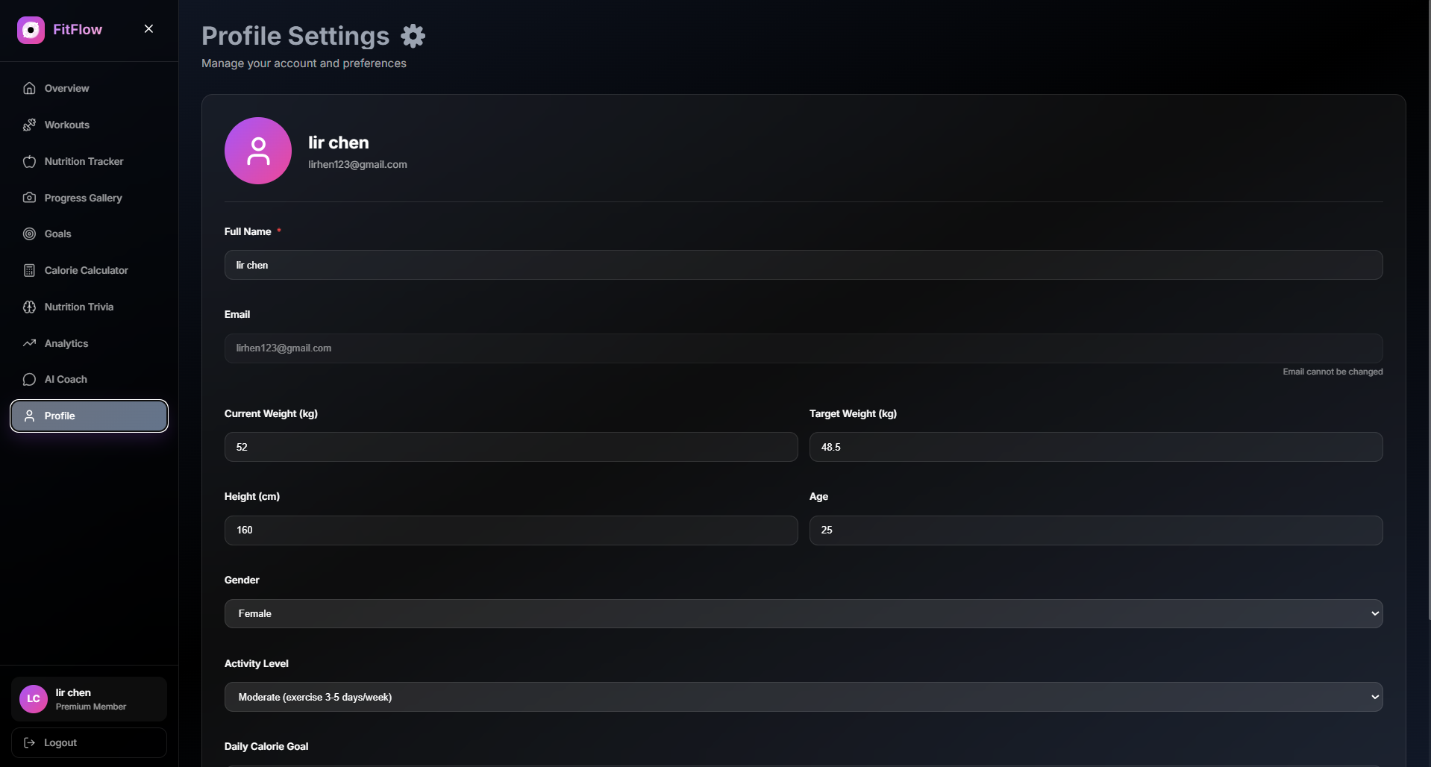
Task: Click the Overview home icon
Action: pos(29,88)
